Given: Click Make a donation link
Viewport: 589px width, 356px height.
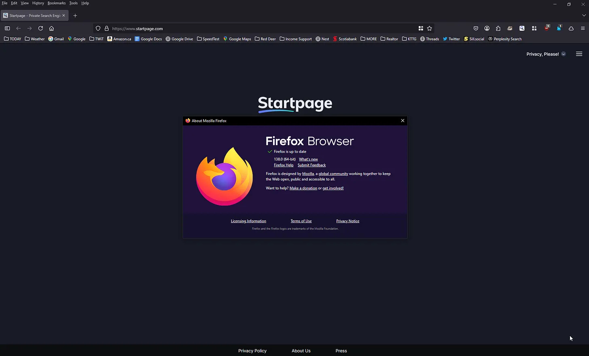Looking at the screenshot, I should (x=303, y=188).
